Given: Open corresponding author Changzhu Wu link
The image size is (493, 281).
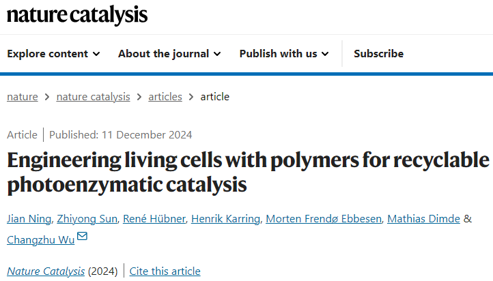Looking at the screenshot, I should tap(40, 240).
